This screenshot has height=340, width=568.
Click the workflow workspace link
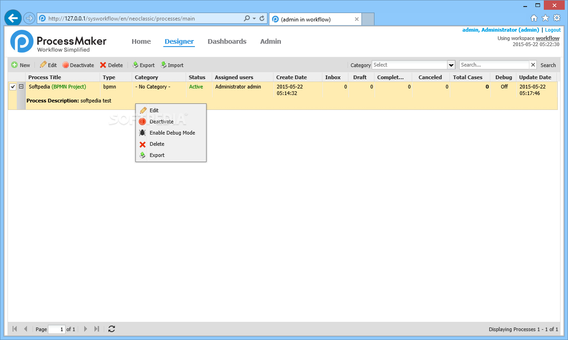[x=548, y=38]
